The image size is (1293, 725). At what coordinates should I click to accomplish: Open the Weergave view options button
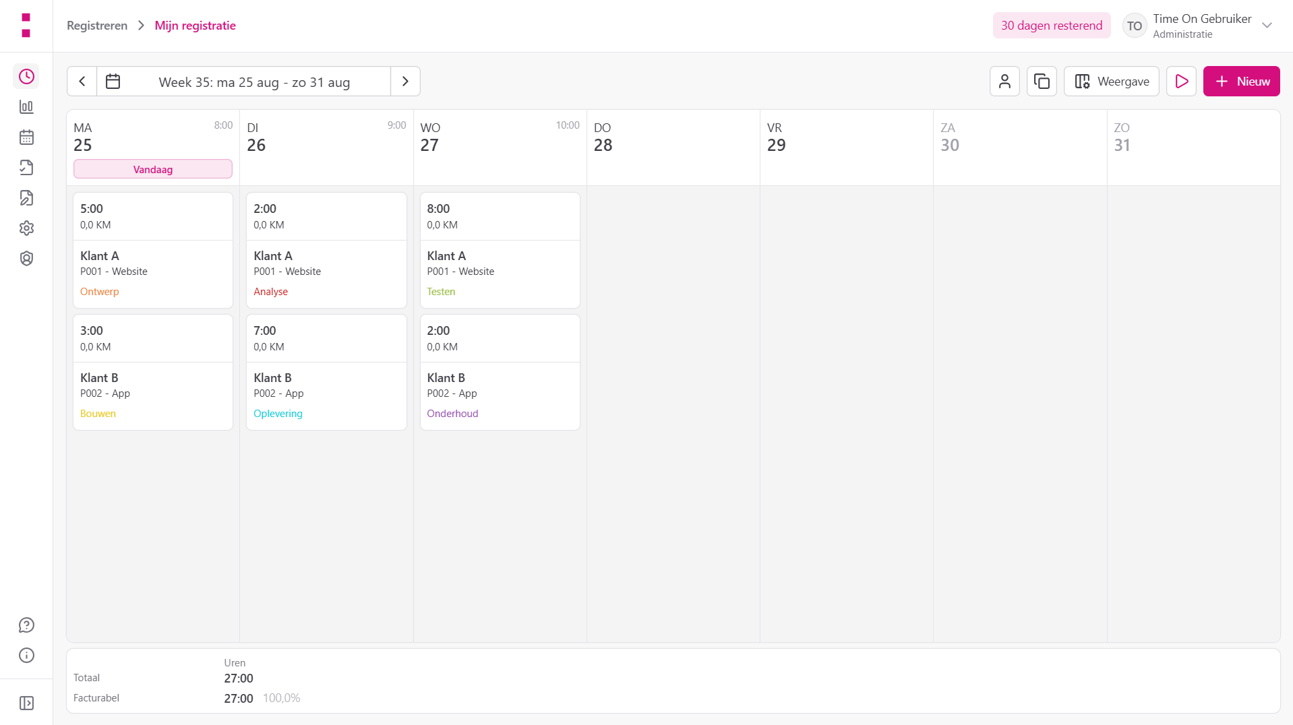coord(1111,82)
